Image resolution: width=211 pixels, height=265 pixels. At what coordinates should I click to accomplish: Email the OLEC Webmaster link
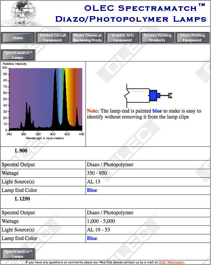click(171, 262)
